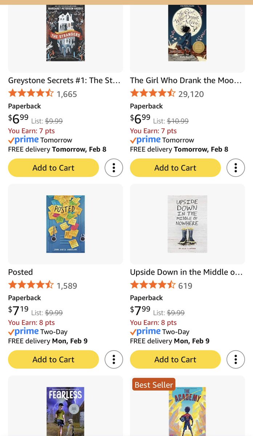This screenshot has height=436, width=253.
Task: View the 29,120 ratings count
Action: [191, 94]
